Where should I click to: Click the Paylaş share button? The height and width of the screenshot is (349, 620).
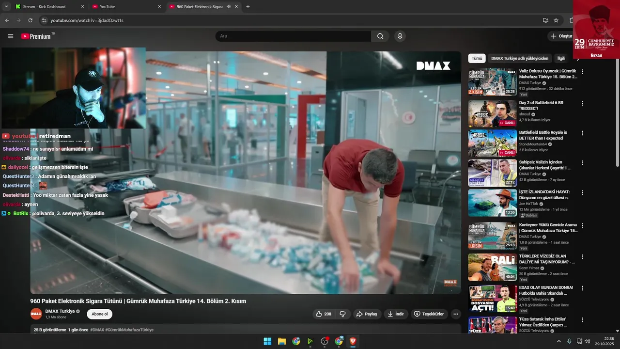click(x=367, y=314)
